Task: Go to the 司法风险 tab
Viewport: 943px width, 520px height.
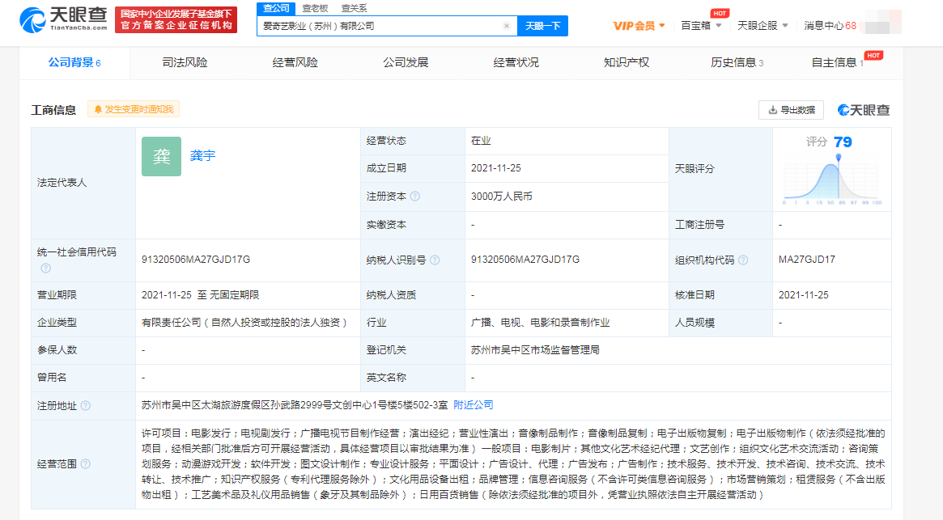Action: click(x=185, y=62)
